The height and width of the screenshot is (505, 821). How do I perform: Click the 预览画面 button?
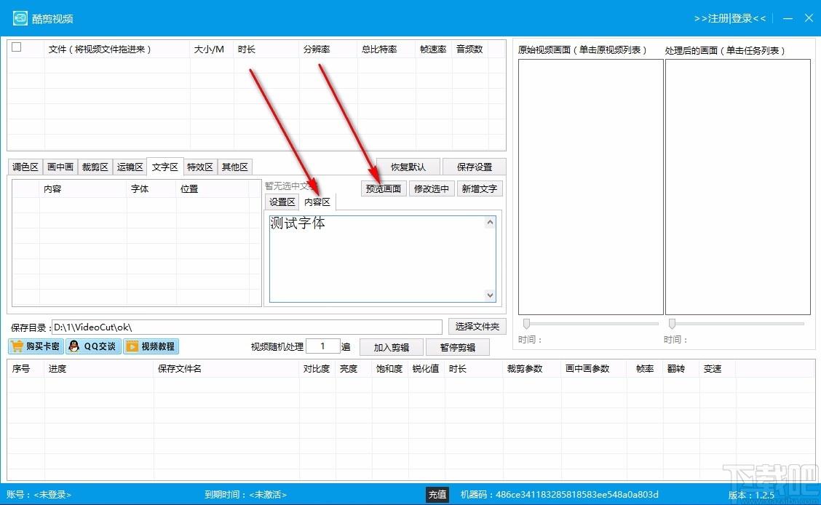coord(384,189)
